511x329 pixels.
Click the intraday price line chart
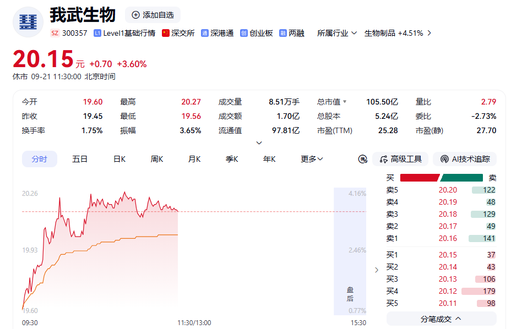click(x=100, y=251)
